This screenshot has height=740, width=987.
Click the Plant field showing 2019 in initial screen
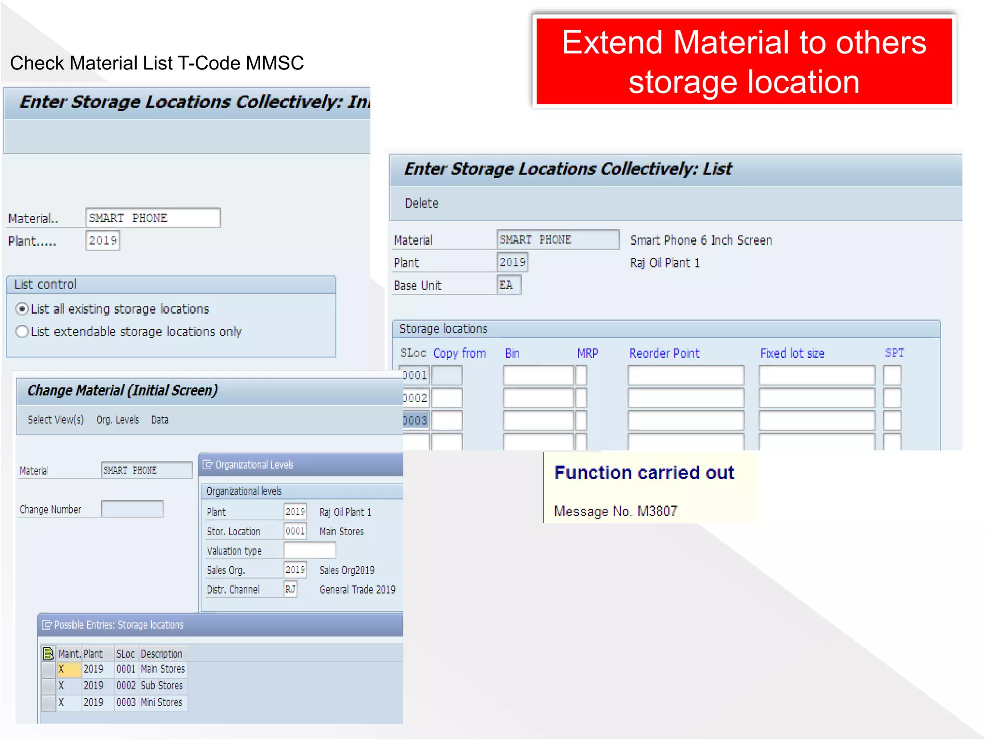pos(103,240)
